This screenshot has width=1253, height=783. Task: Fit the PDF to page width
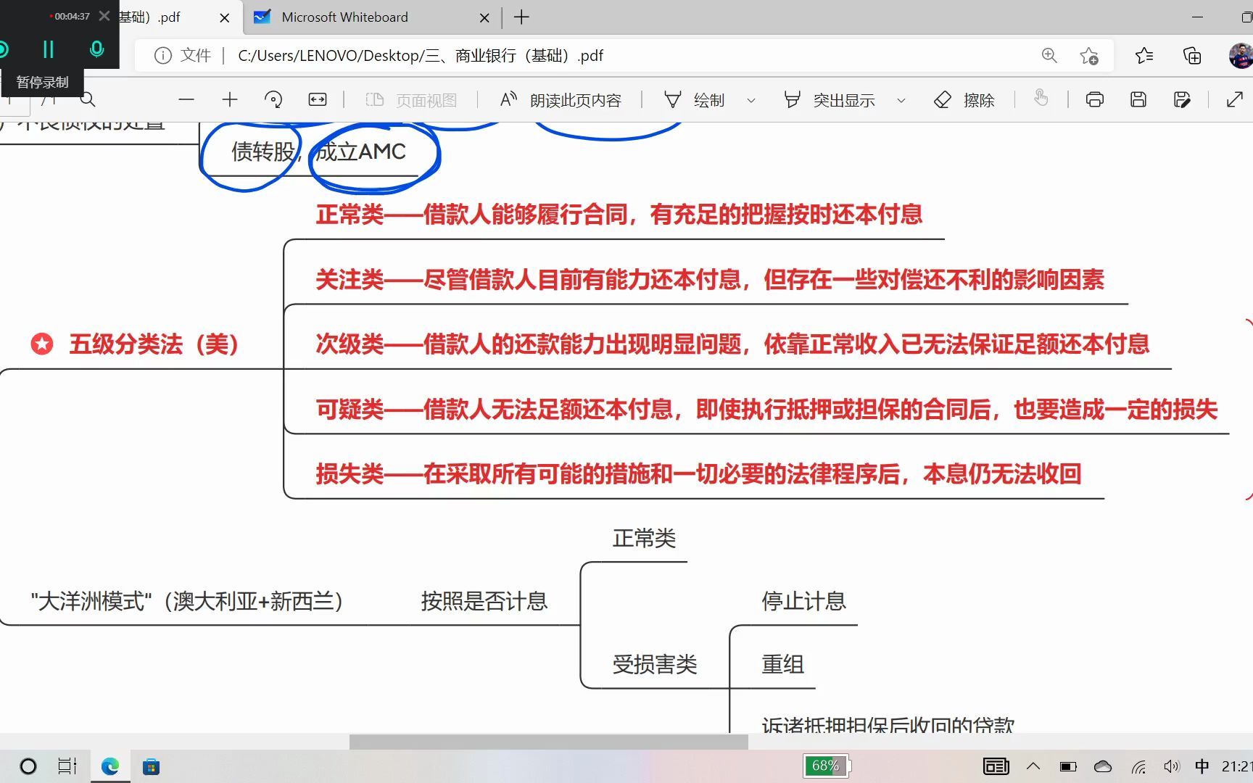(x=317, y=99)
